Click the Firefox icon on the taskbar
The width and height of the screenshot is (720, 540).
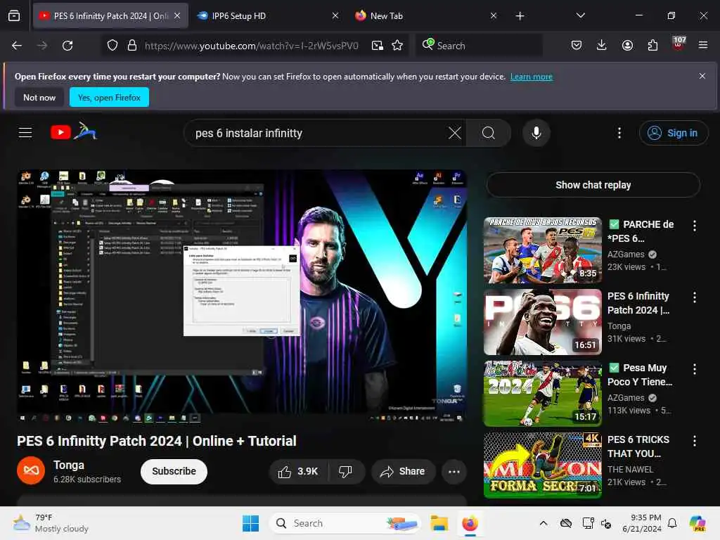click(470, 523)
